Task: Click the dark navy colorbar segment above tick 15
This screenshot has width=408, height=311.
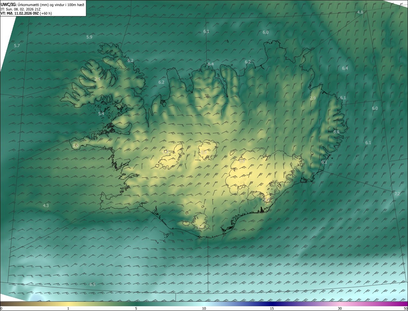Action: pos(272,304)
